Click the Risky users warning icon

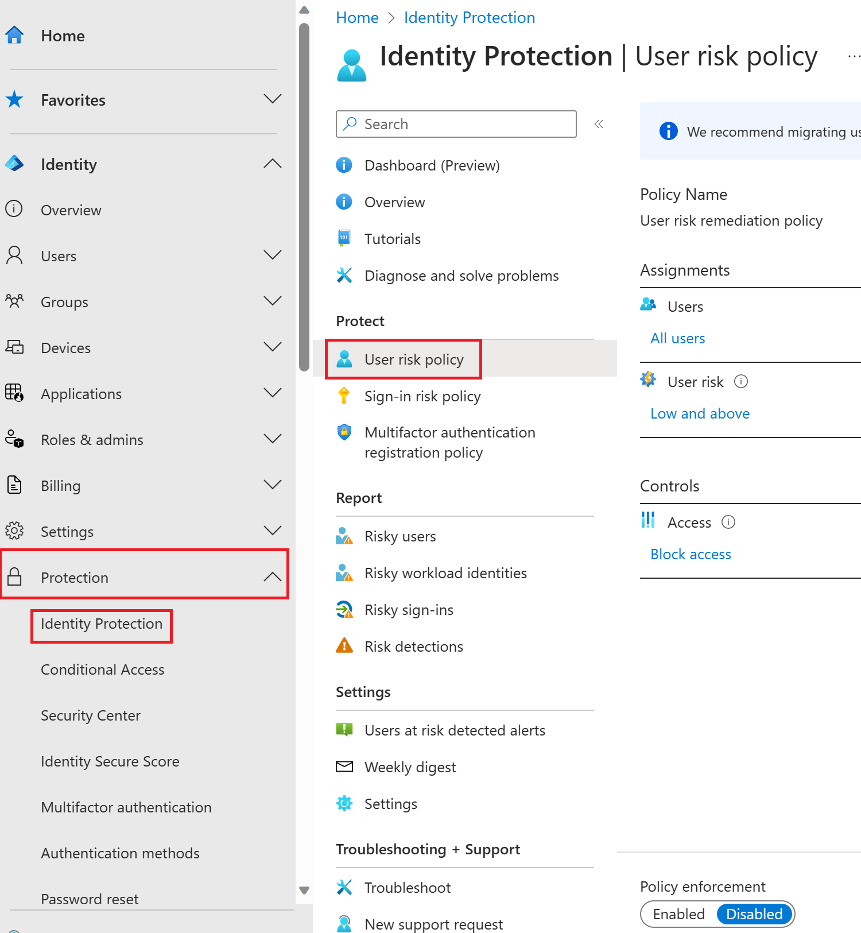pyautogui.click(x=344, y=536)
